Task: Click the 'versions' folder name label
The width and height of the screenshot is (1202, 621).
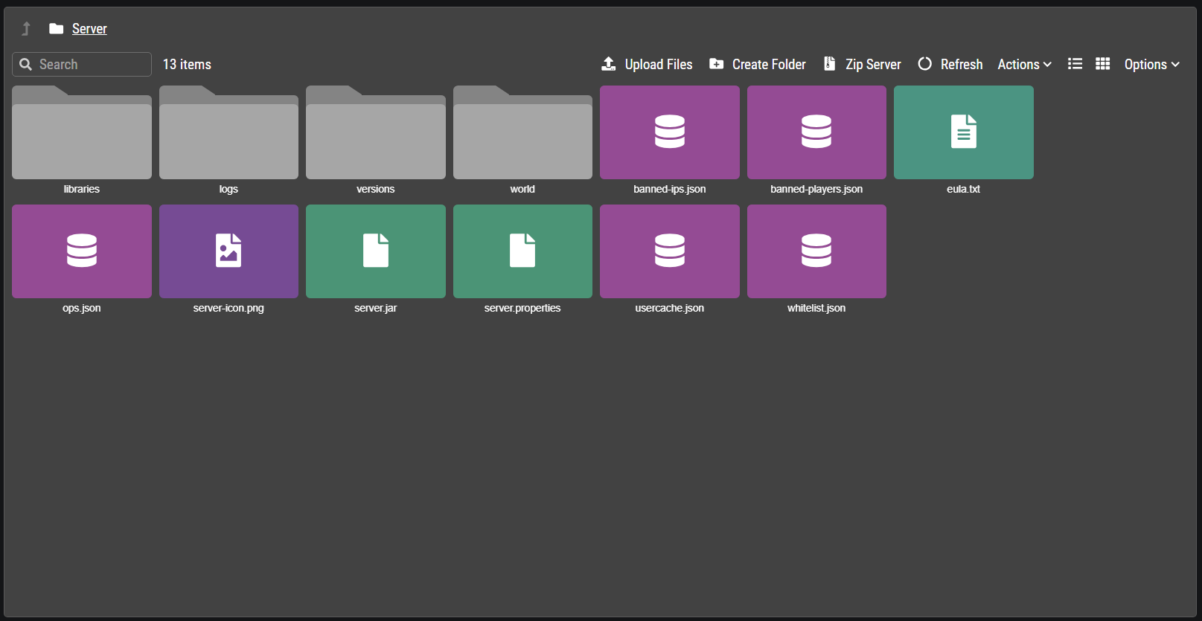Action: click(376, 189)
